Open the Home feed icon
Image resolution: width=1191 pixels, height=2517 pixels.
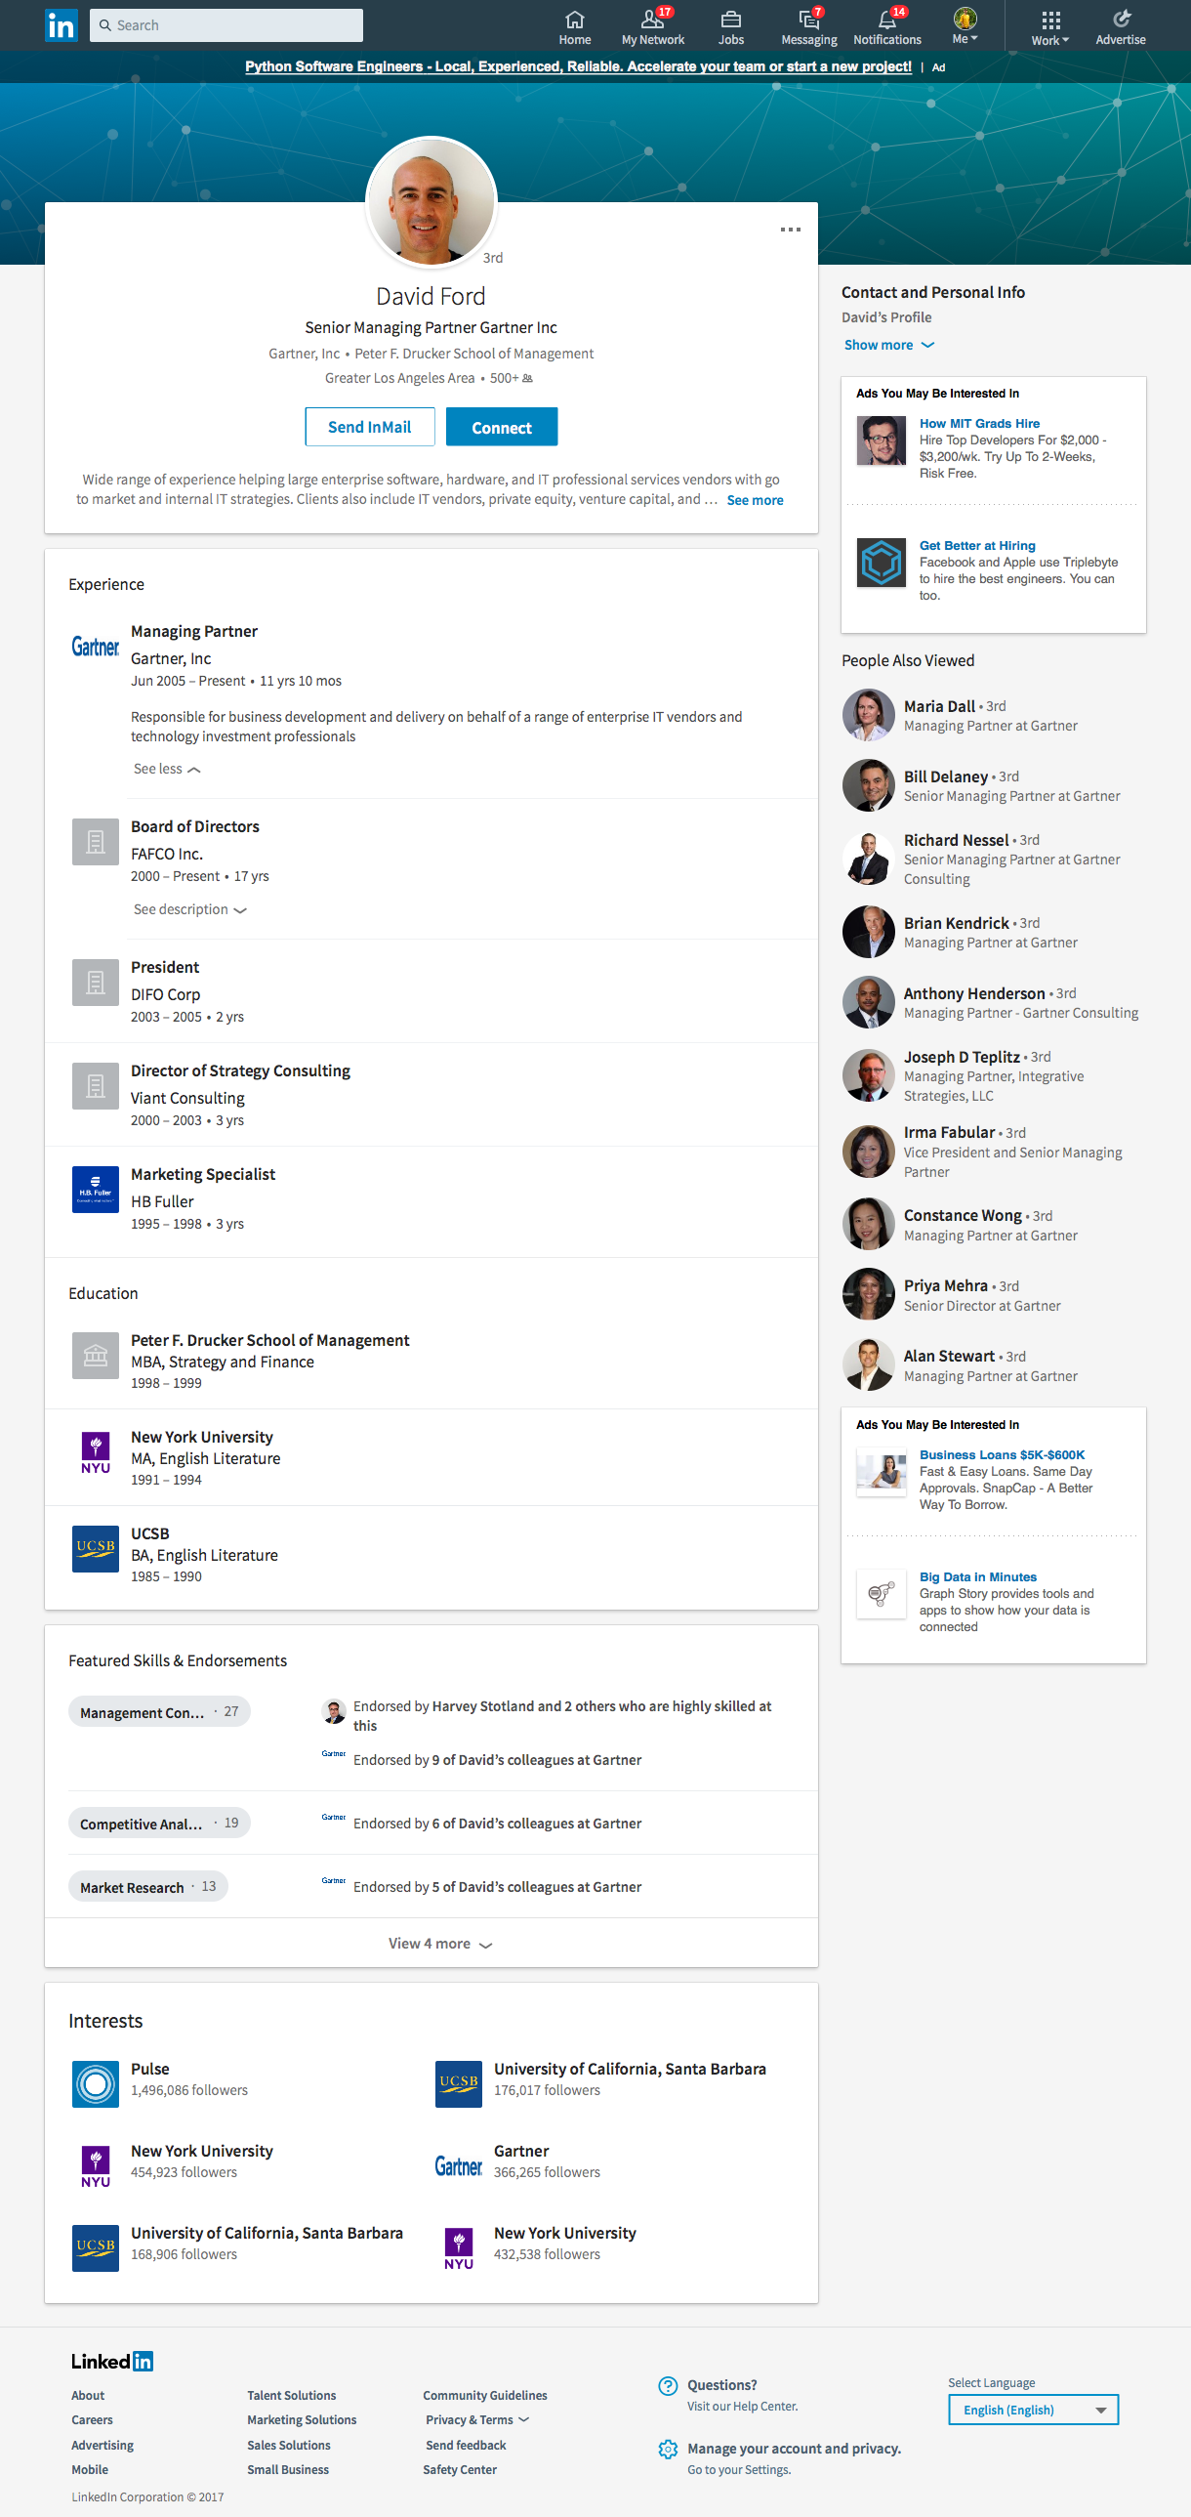[574, 20]
